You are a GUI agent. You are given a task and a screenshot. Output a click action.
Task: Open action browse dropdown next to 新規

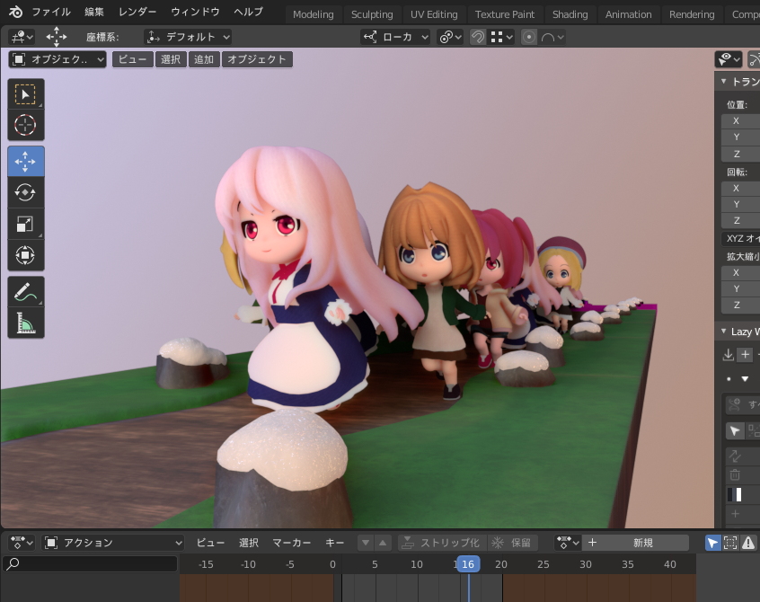[x=568, y=543]
